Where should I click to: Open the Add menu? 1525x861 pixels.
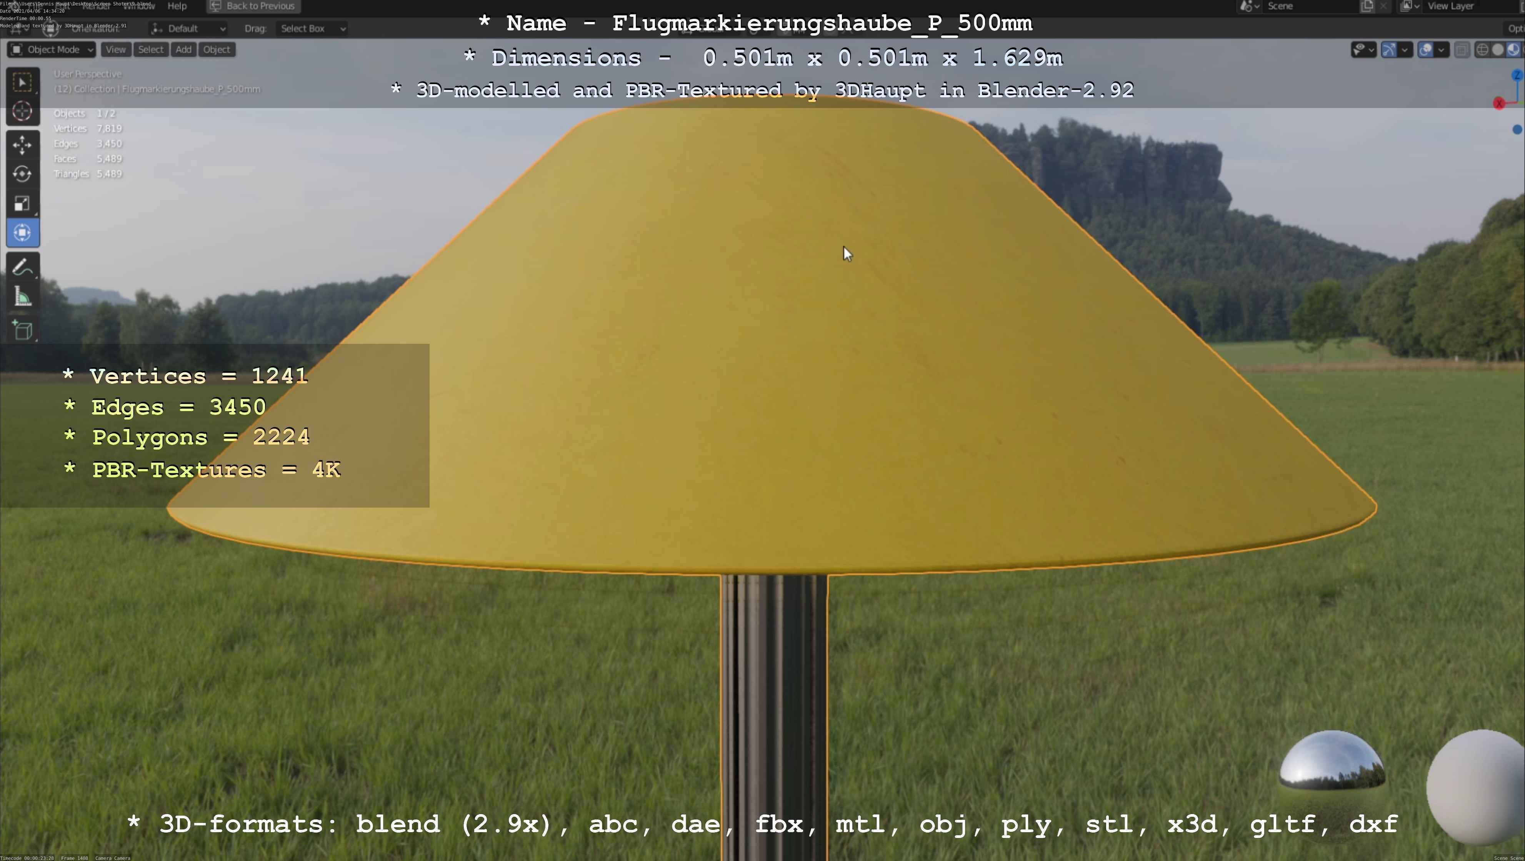tap(183, 50)
